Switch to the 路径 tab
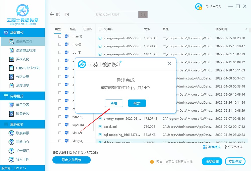251x171 pixels. coord(73,29)
